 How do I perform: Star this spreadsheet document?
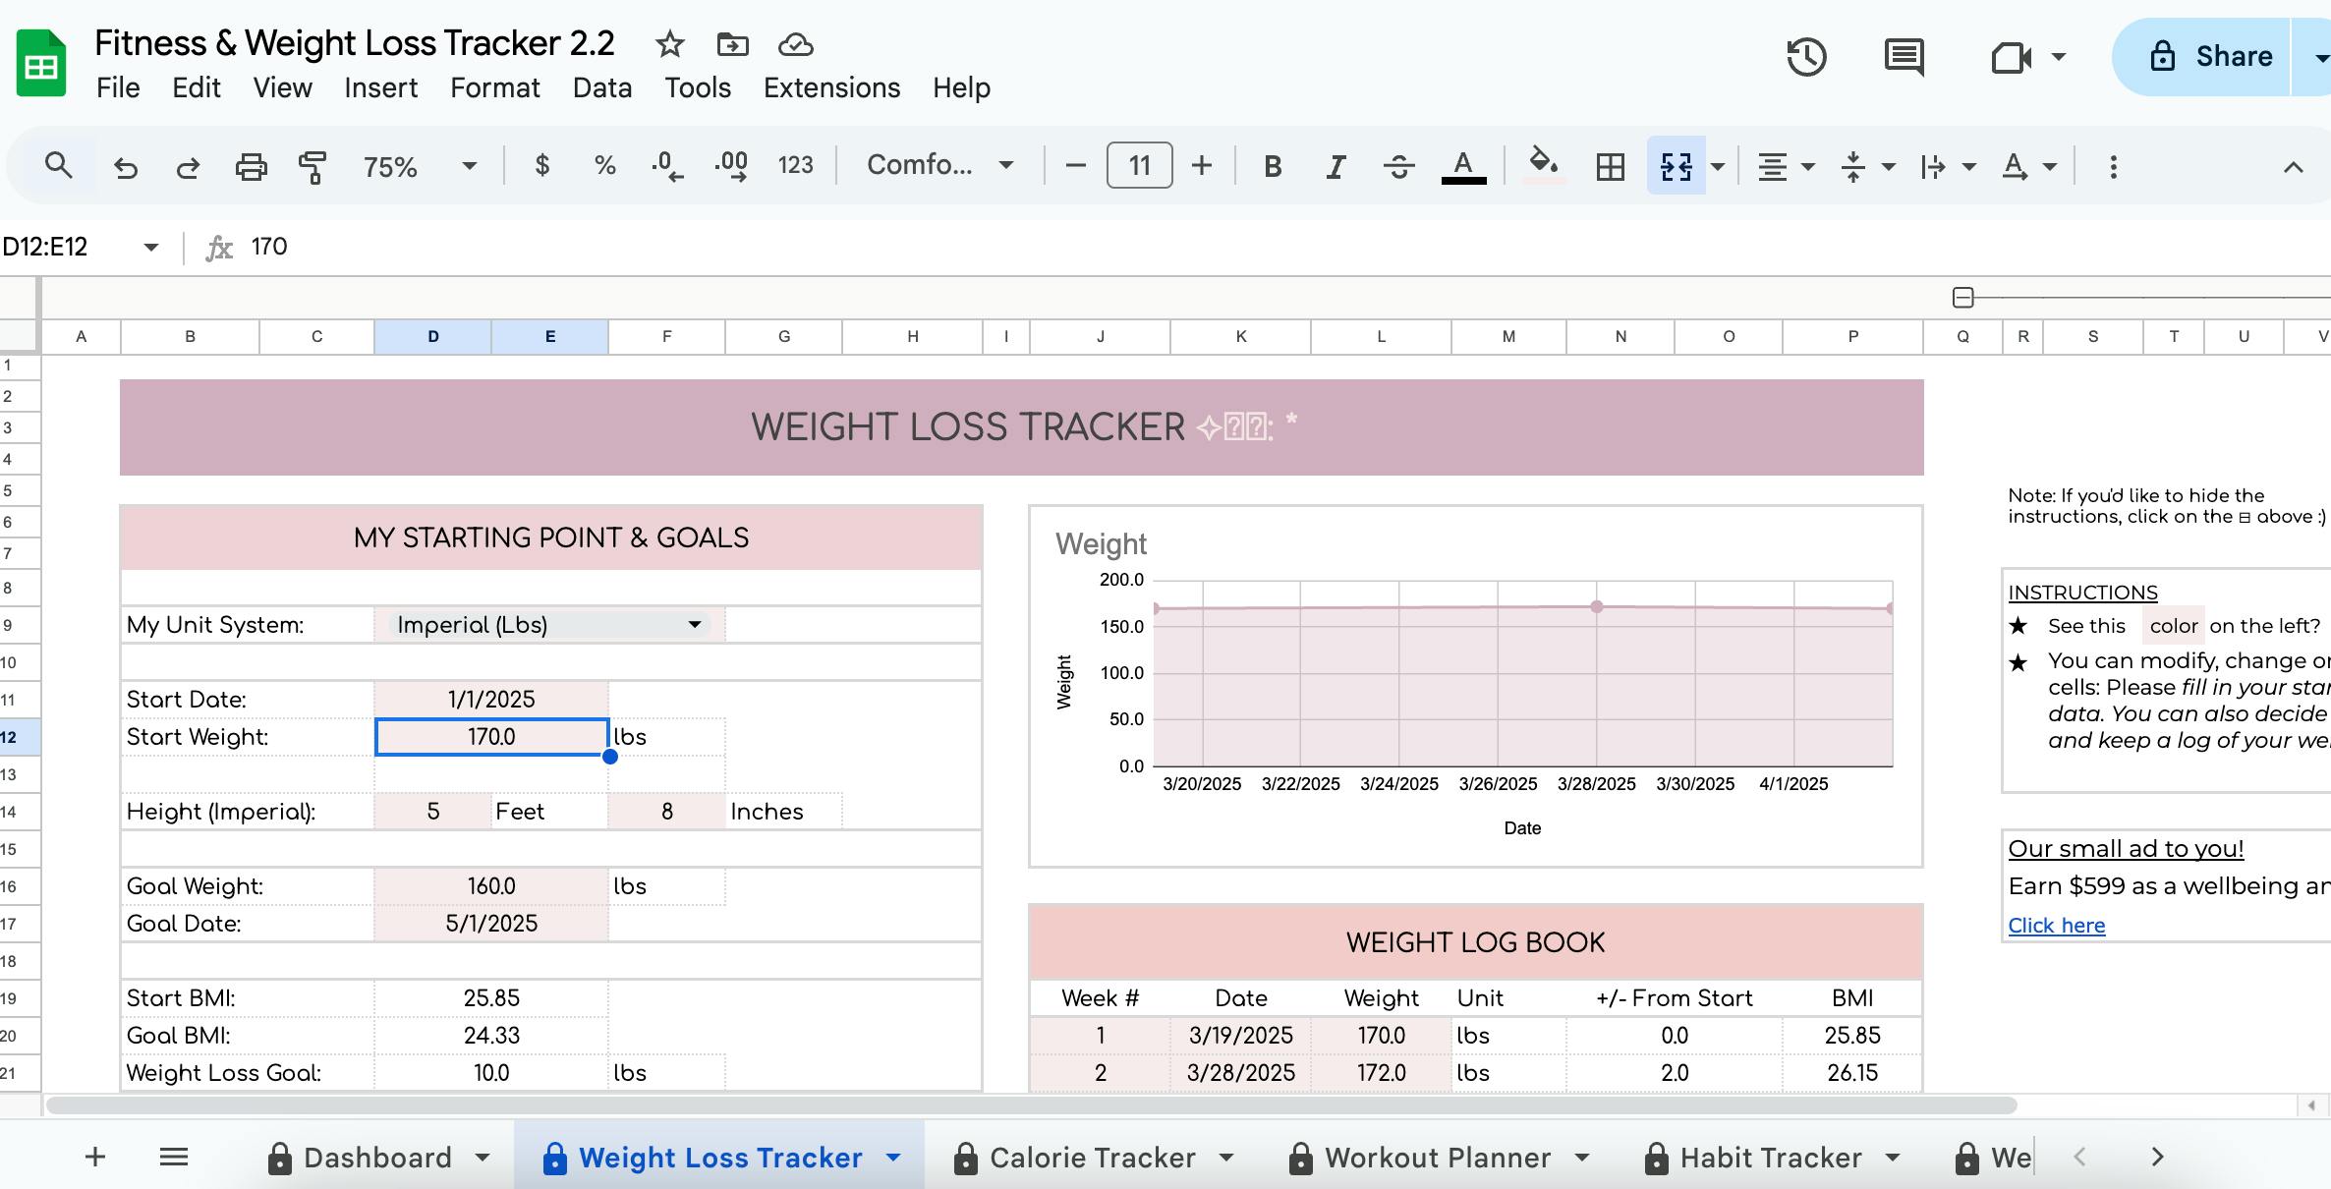[x=669, y=44]
